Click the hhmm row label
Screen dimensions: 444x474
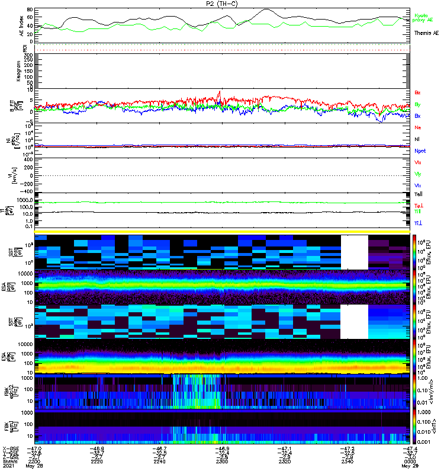coord(10,462)
